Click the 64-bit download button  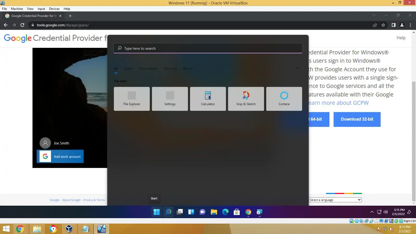click(x=319, y=119)
